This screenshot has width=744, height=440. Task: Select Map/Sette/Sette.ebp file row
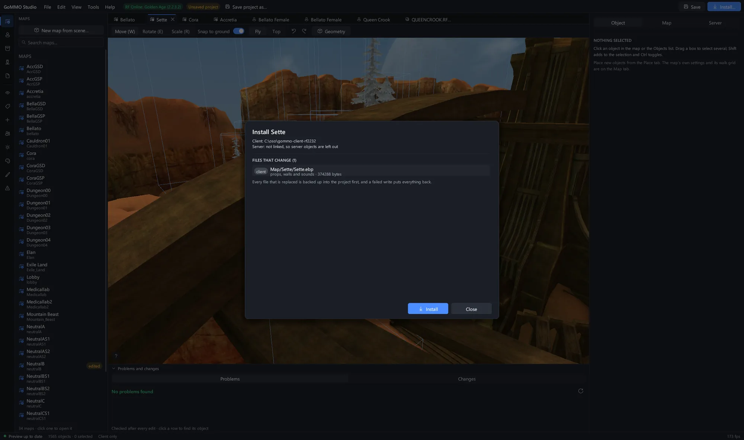pyautogui.click(x=371, y=171)
